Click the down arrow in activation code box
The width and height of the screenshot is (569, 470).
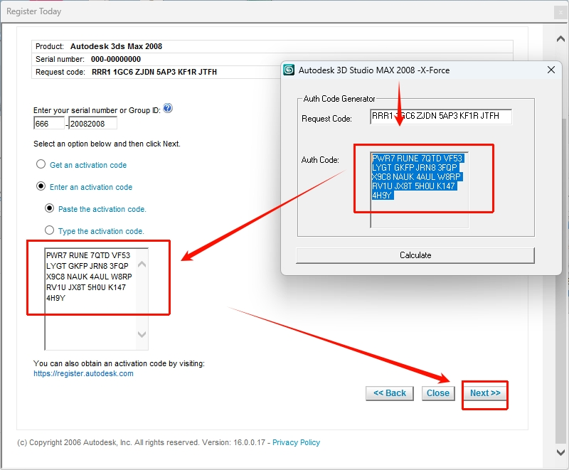click(141, 334)
